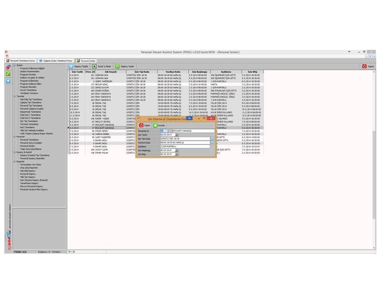Screen dimensions: 380x304
Task: Click the Raporu Tazele refresh icon
Action: (x=71, y=66)
